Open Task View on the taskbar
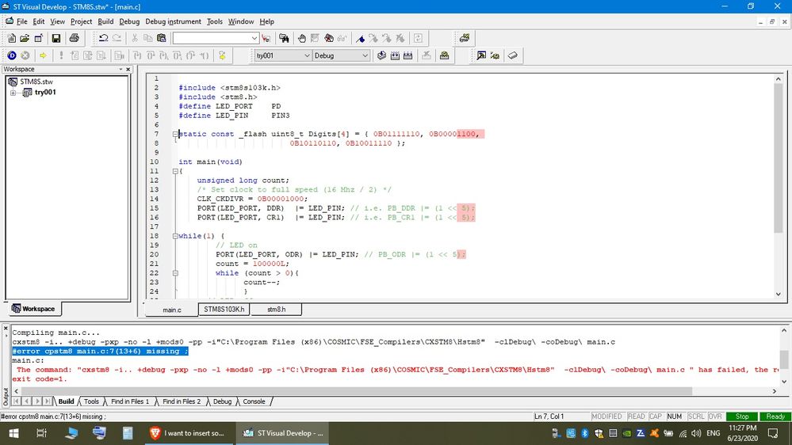 pyautogui.click(x=41, y=433)
